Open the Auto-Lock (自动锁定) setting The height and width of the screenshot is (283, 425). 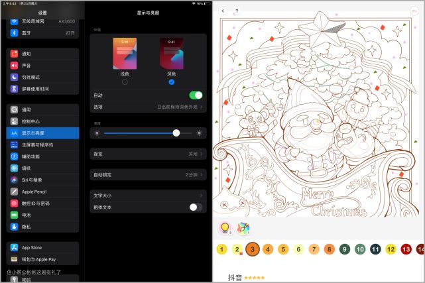pos(147,175)
